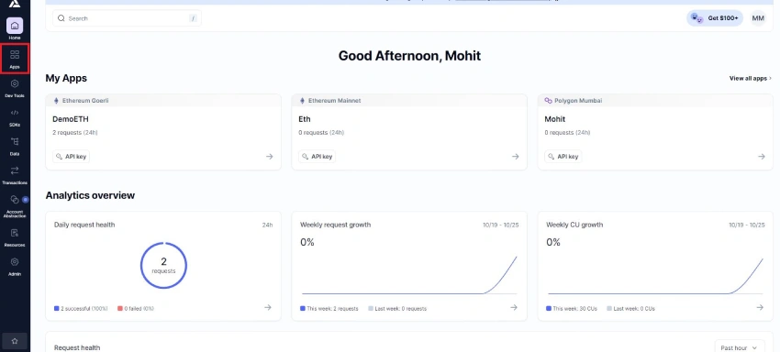Click the Weekly request growth line chart
780x352 pixels.
pos(409,275)
